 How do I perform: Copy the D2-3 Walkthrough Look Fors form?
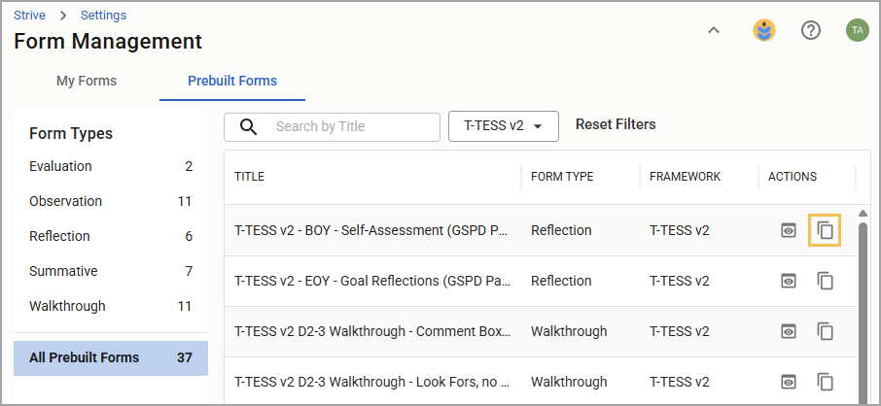(x=825, y=382)
